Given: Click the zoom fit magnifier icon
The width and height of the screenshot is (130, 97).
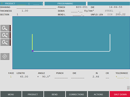Looking at the screenshot, I should click(5, 28).
